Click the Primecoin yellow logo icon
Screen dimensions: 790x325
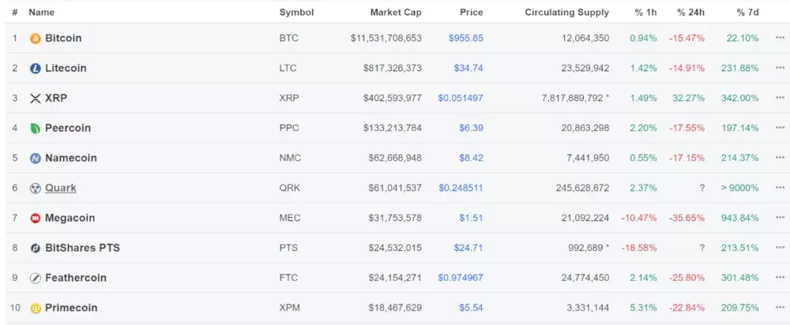36,308
